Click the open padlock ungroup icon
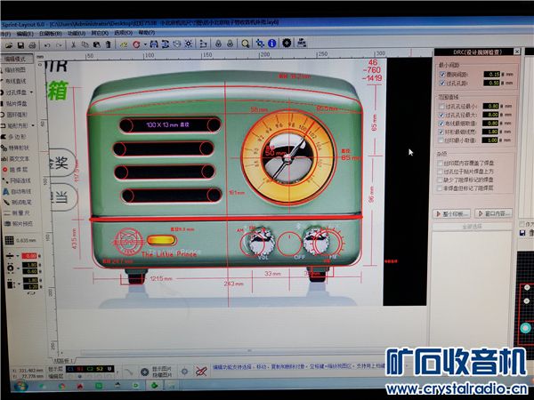The width and height of the screenshot is (534, 400). tap(231, 44)
